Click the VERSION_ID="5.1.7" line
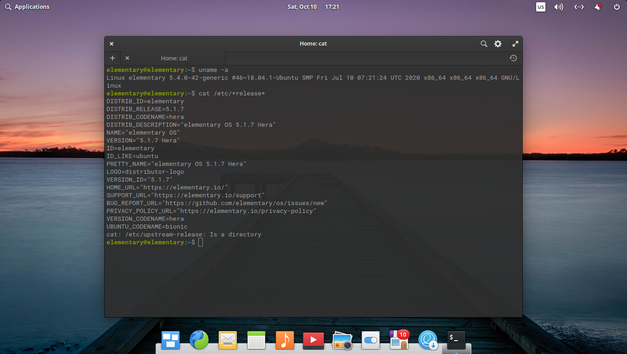 tap(140, 180)
